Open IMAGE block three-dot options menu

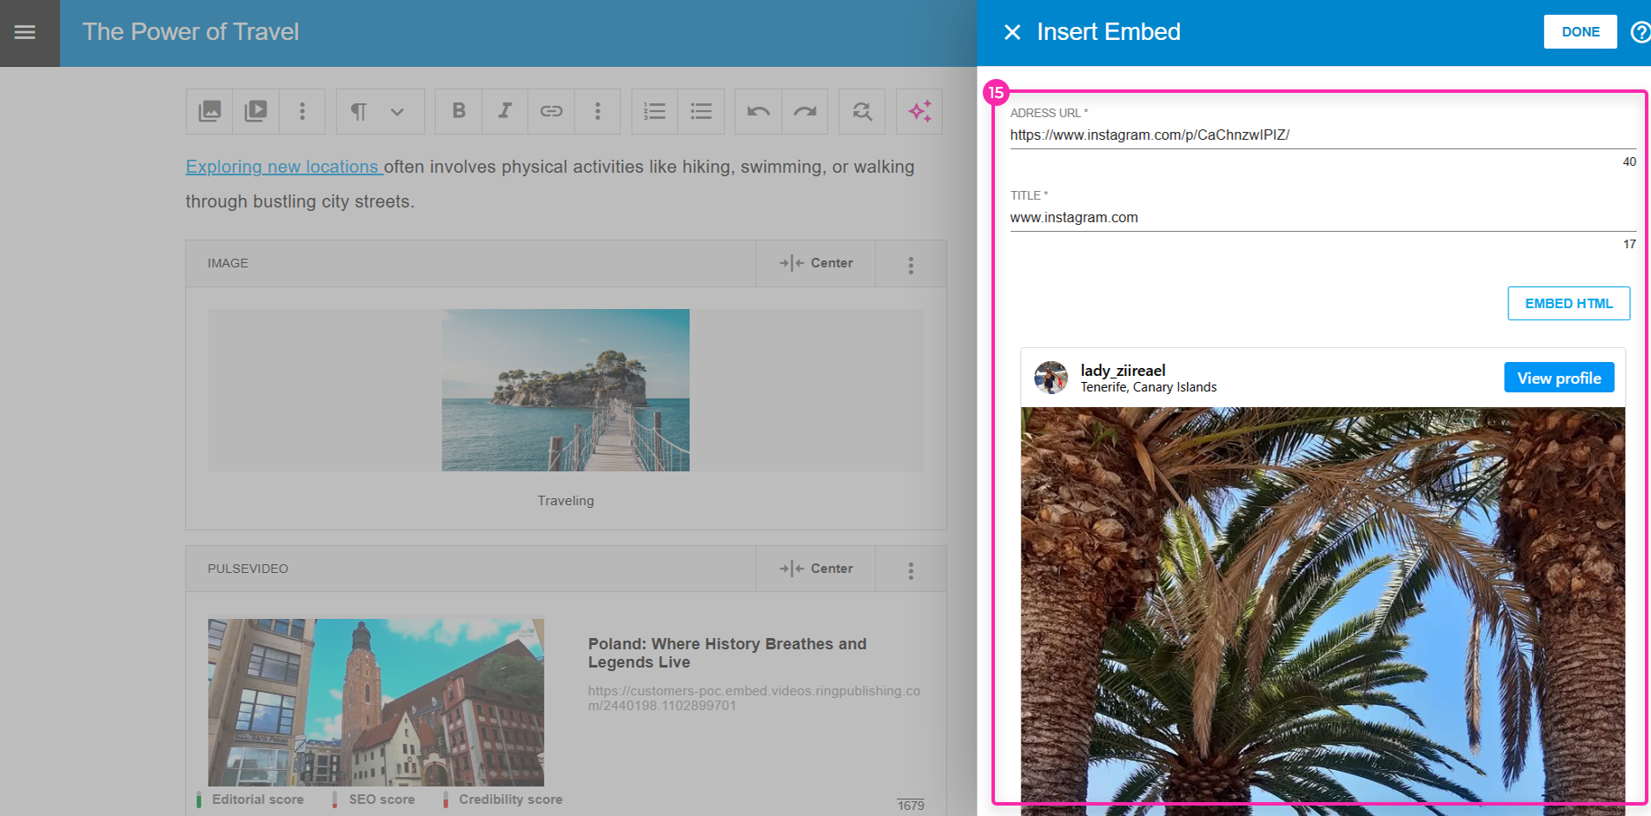coord(911,265)
